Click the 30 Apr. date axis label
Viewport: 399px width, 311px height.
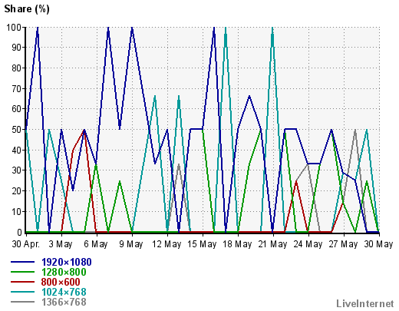click(x=26, y=244)
